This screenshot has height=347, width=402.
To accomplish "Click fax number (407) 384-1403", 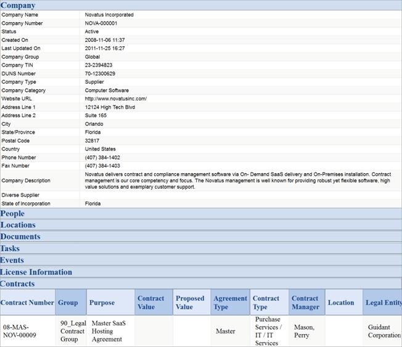I will [x=102, y=166].
